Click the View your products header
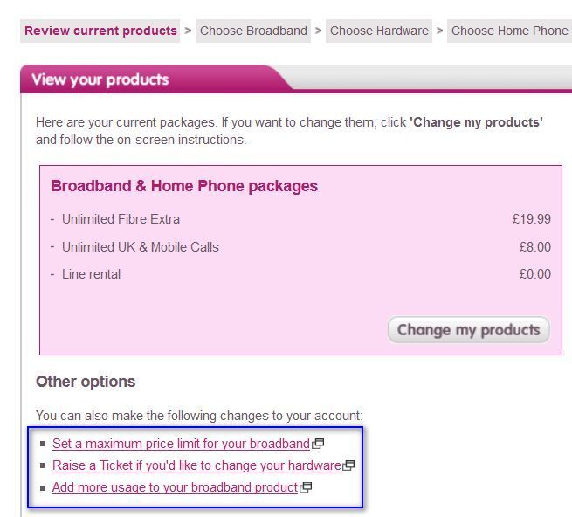This screenshot has width=572, height=517. (100, 79)
